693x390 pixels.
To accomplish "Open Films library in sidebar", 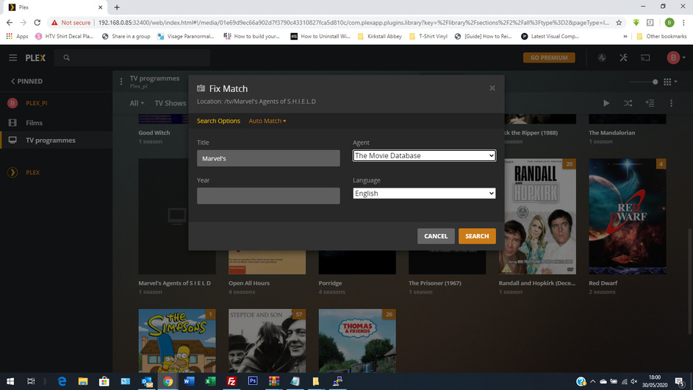I will click(34, 123).
